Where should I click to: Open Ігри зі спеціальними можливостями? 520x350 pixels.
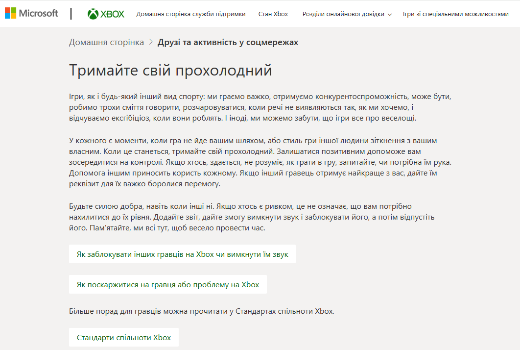coord(455,14)
